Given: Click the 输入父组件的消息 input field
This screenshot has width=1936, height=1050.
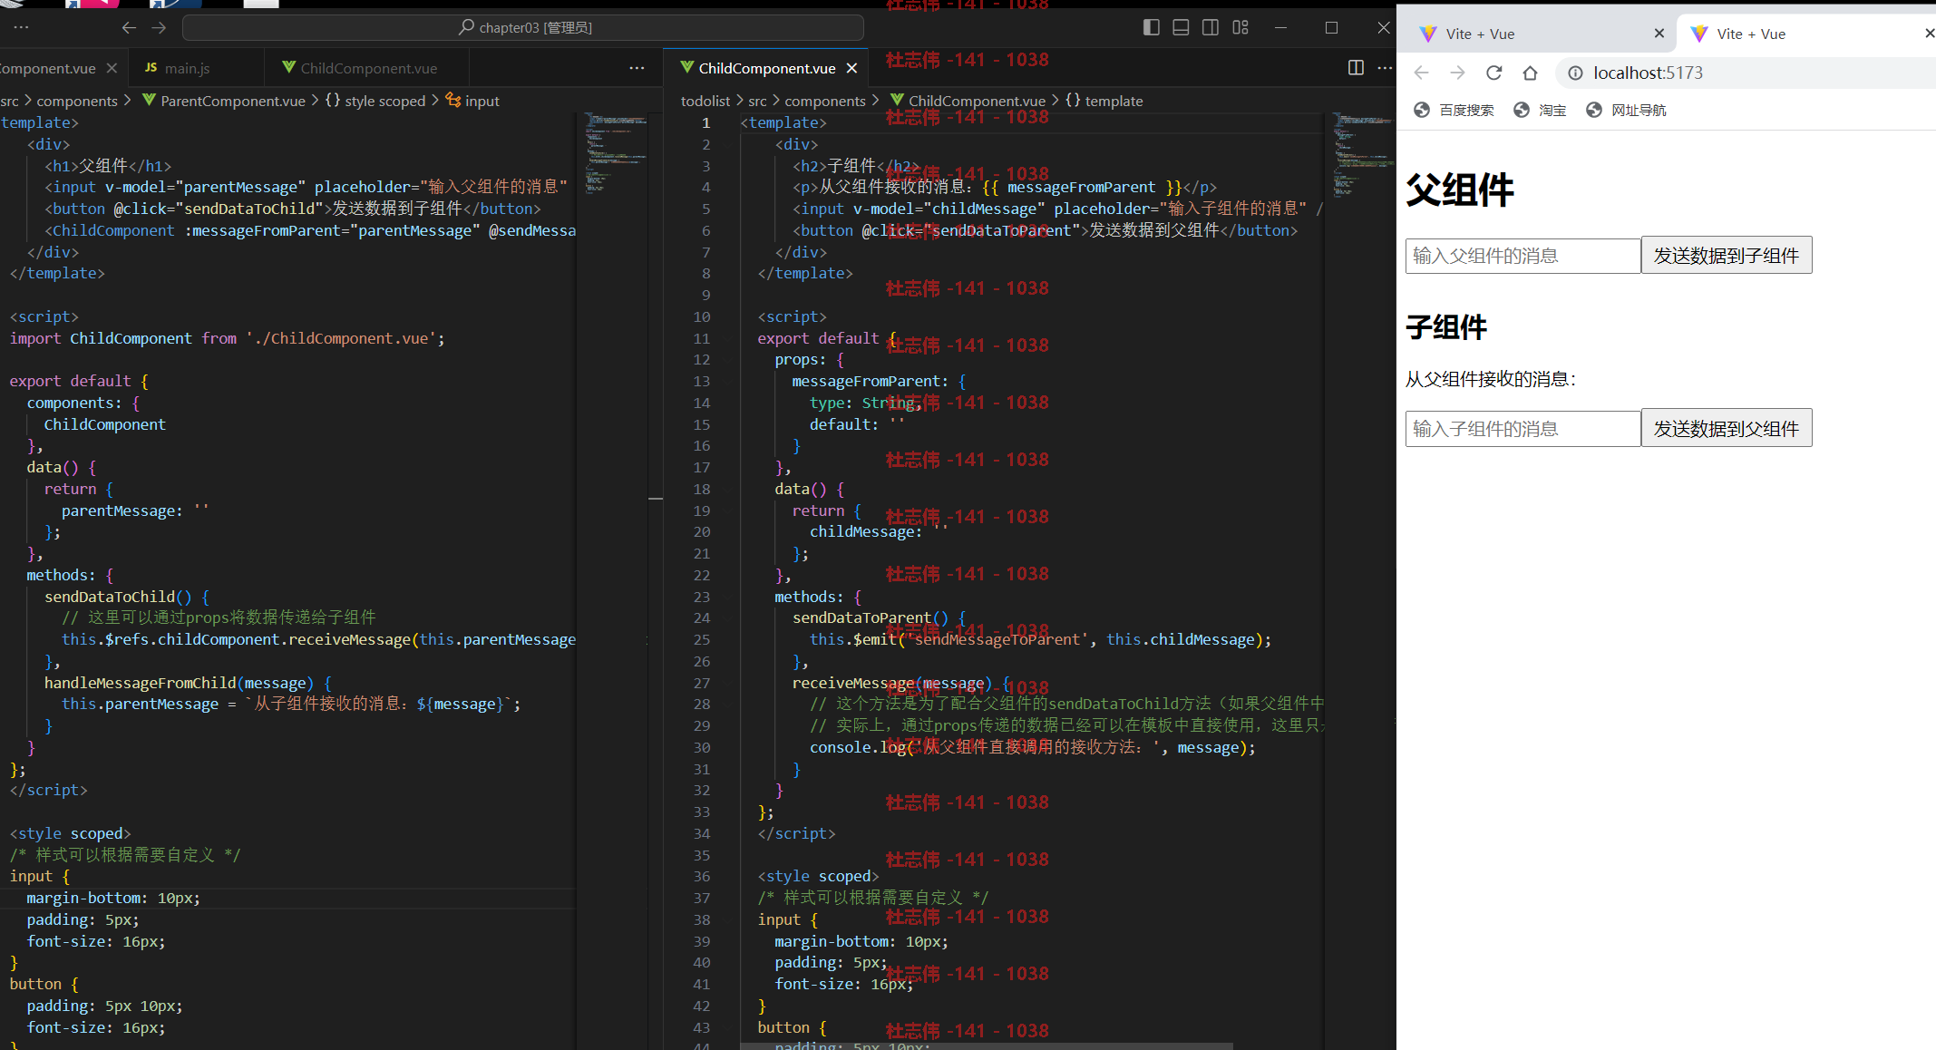Looking at the screenshot, I should 1523,256.
